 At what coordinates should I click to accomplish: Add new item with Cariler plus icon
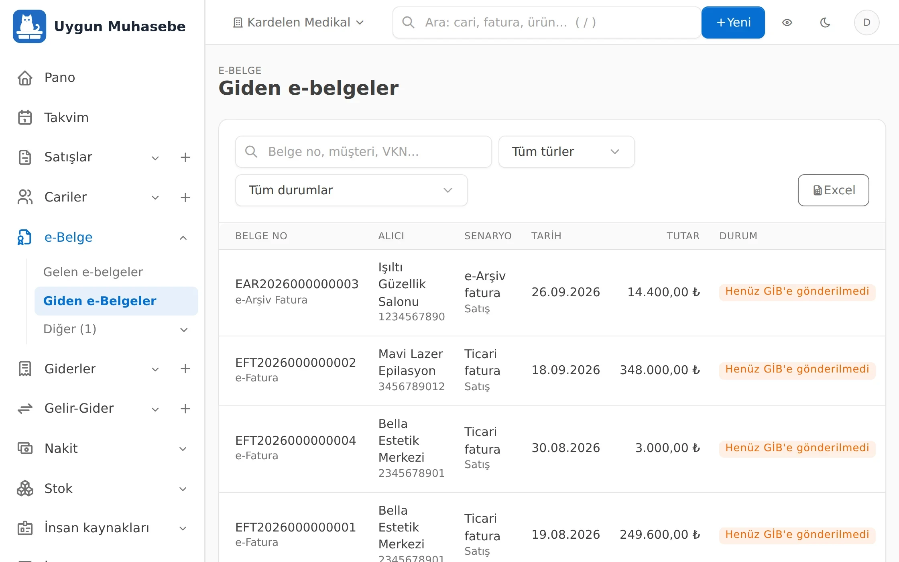tap(185, 198)
